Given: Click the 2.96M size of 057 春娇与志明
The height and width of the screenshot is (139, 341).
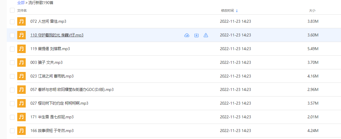Looking at the screenshot, I should click(x=313, y=90).
